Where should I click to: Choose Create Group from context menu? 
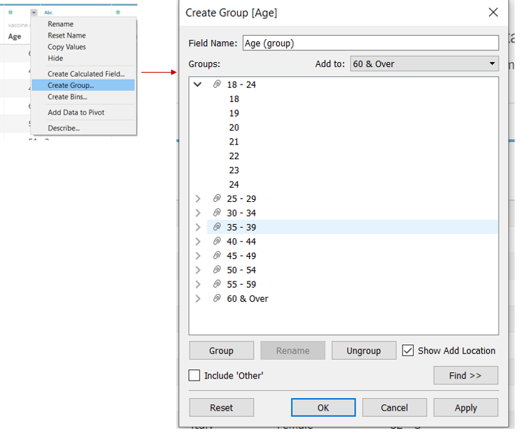click(x=70, y=85)
